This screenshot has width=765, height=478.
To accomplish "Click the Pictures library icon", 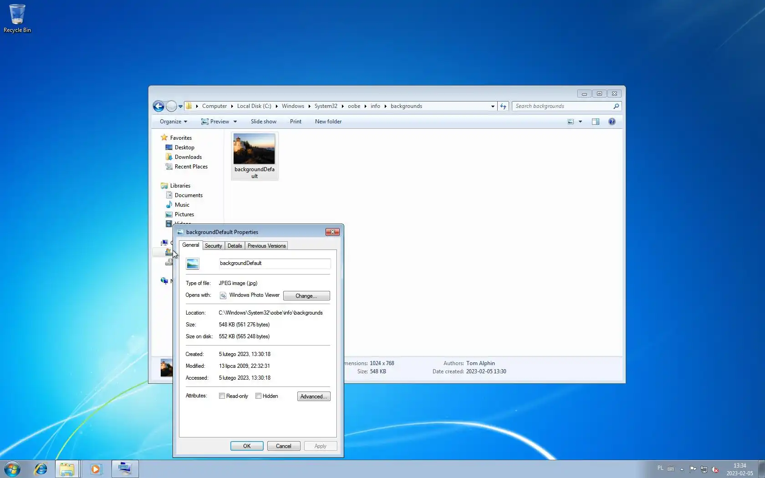I will [x=169, y=214].
